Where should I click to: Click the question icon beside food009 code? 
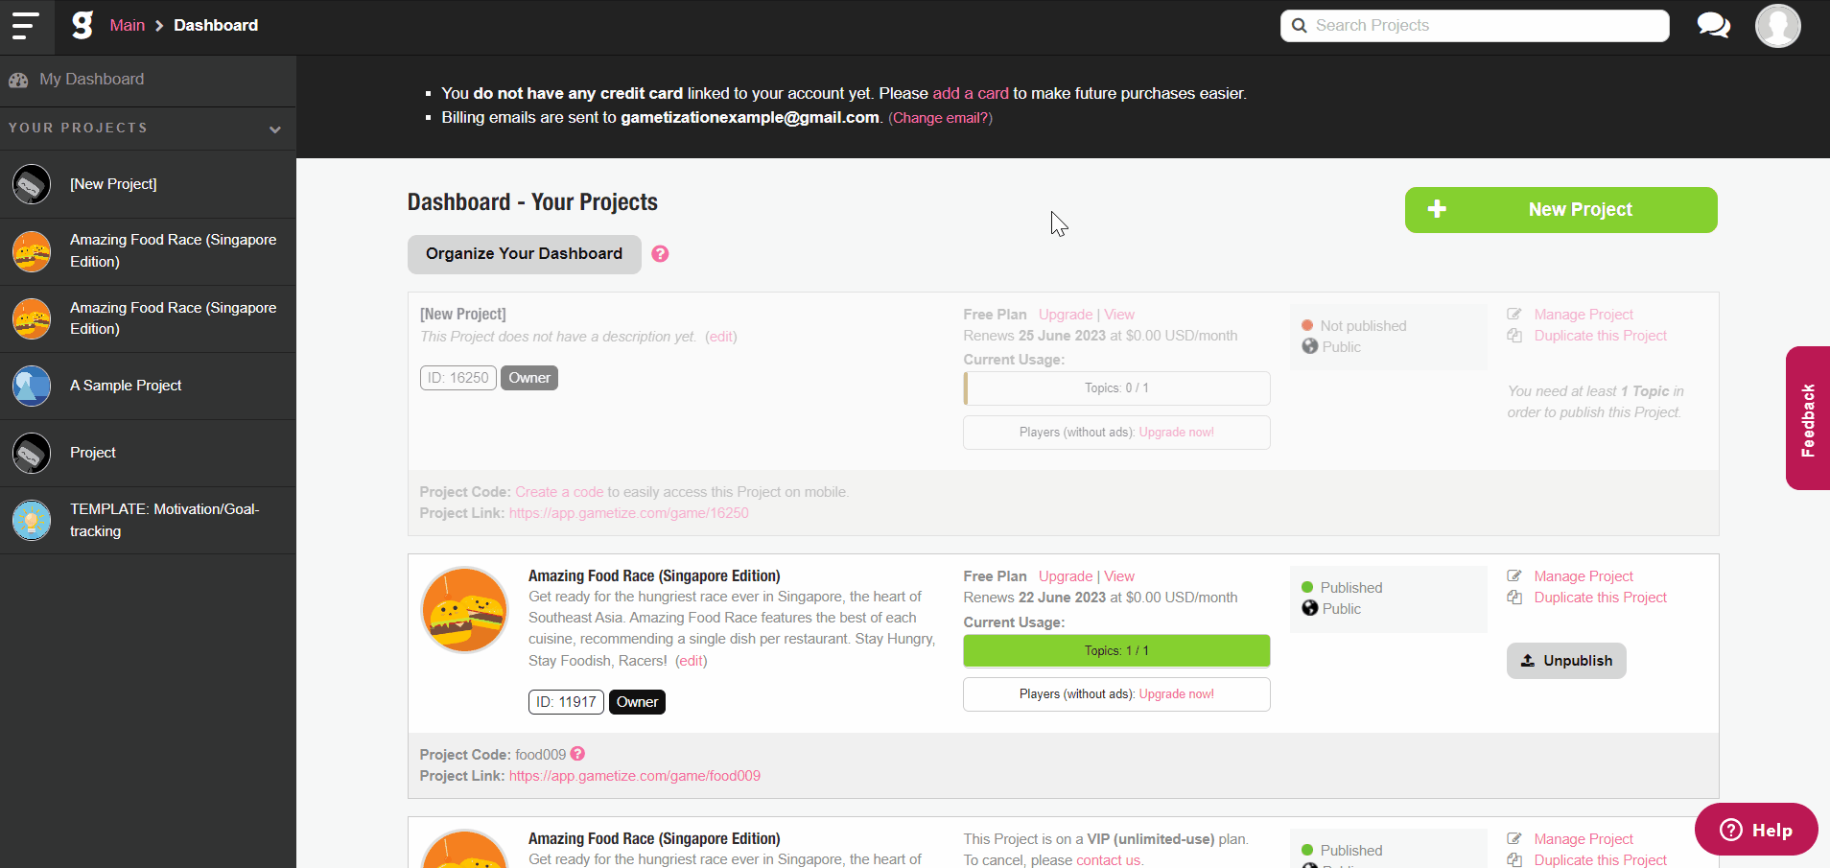577,754
